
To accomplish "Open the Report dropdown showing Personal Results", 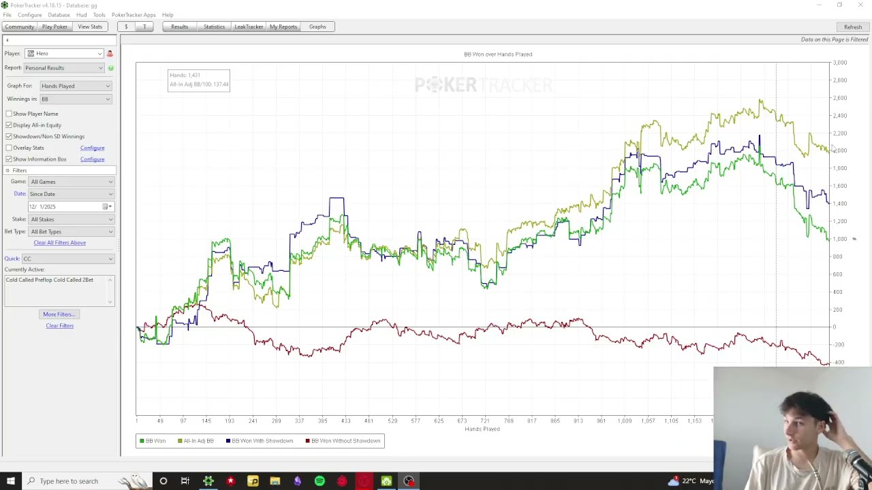I will [65, 68].
